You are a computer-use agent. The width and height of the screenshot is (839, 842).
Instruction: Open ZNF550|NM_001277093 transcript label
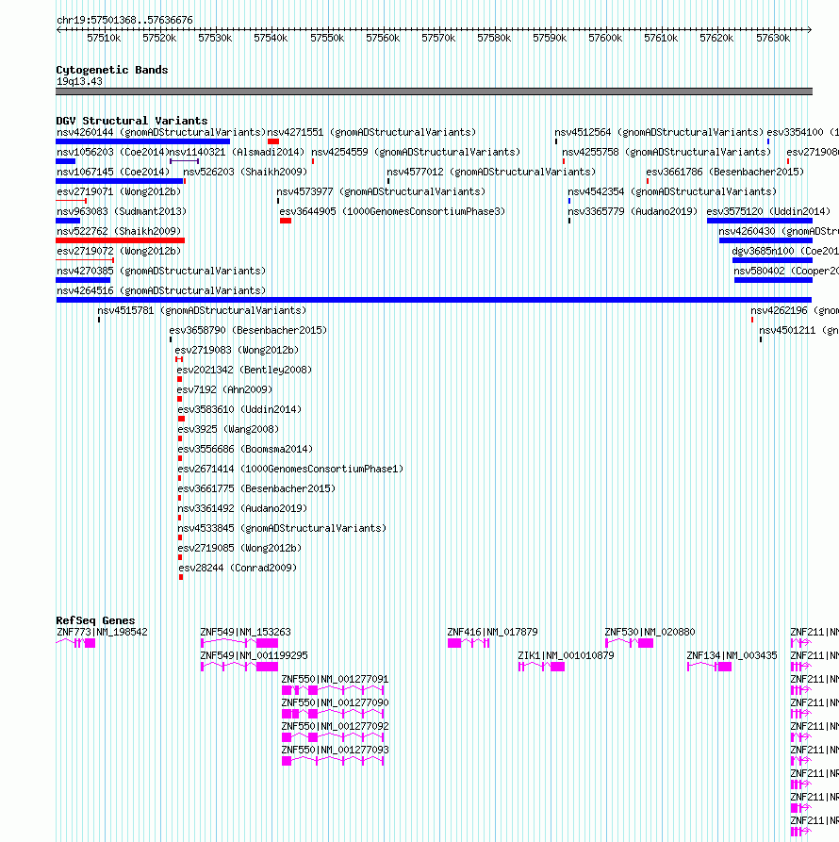tap(335, 751)
